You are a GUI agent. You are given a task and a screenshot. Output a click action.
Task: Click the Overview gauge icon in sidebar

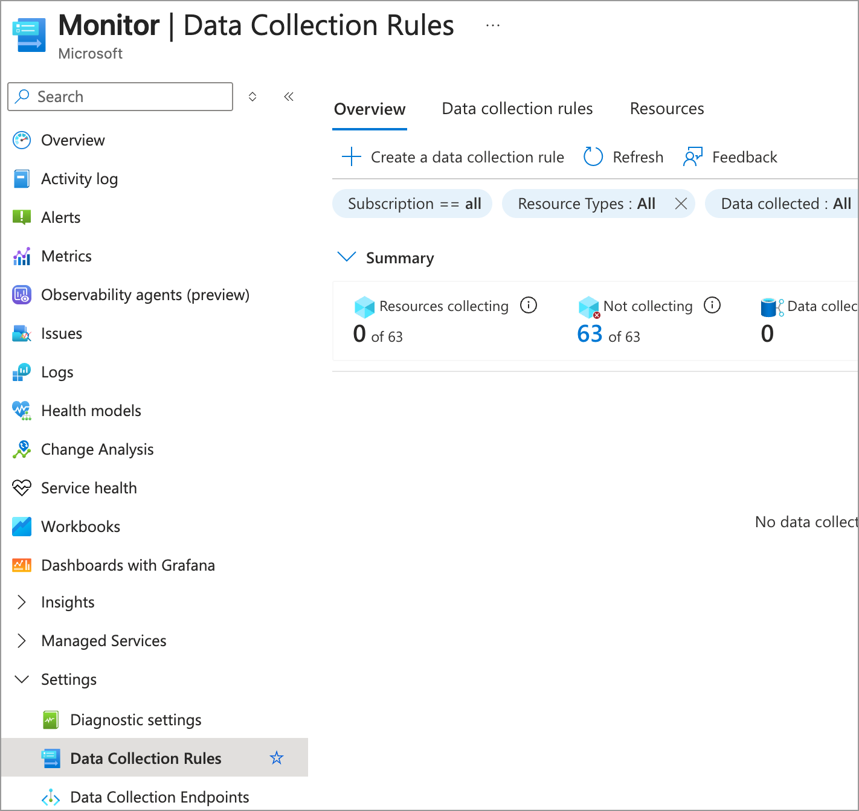22,140
